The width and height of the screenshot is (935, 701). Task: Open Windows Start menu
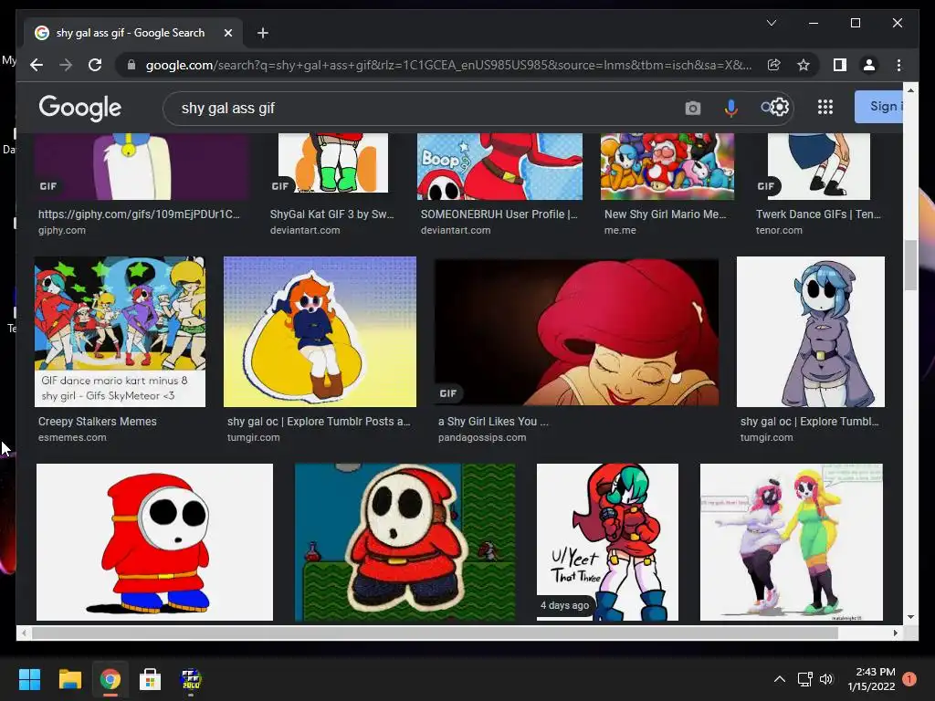click(x=29, y=679)
